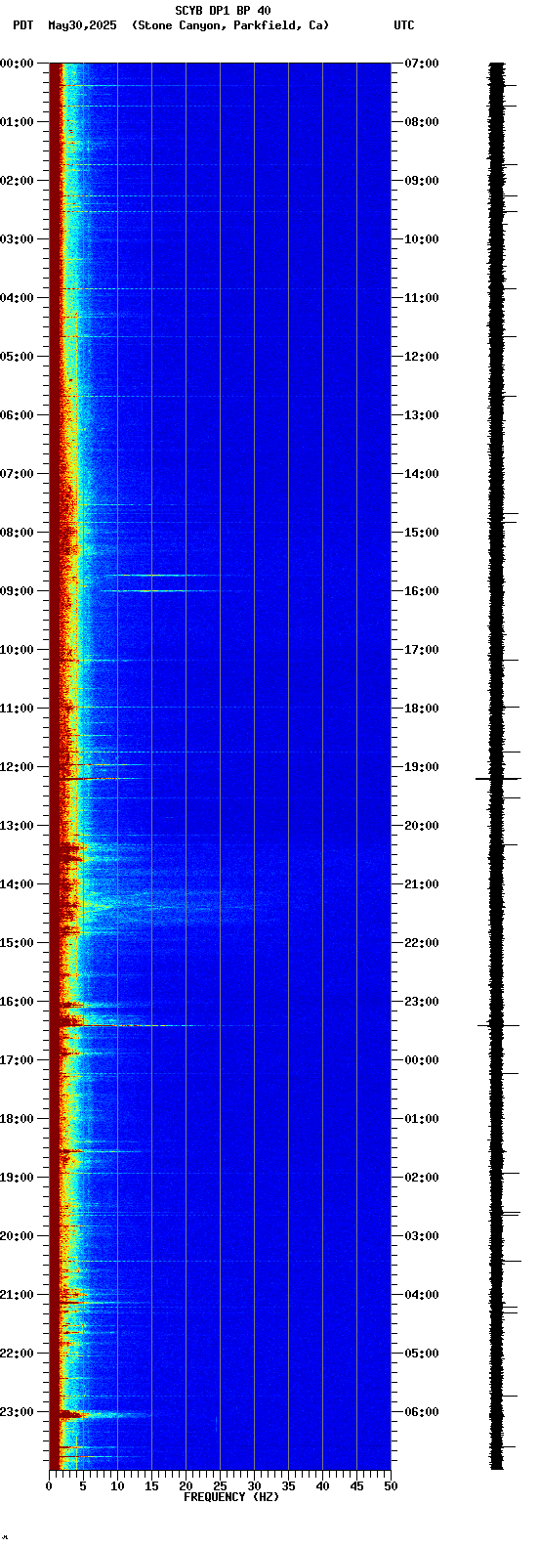Click the PDT time label '21:00'
The height and width of the screenshot is (1548, 539).
(x=17, y=1295)
